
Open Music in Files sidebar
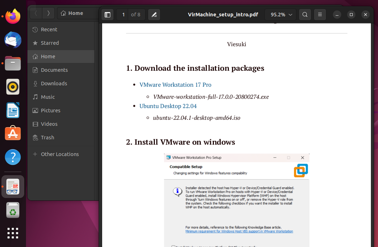61,97
